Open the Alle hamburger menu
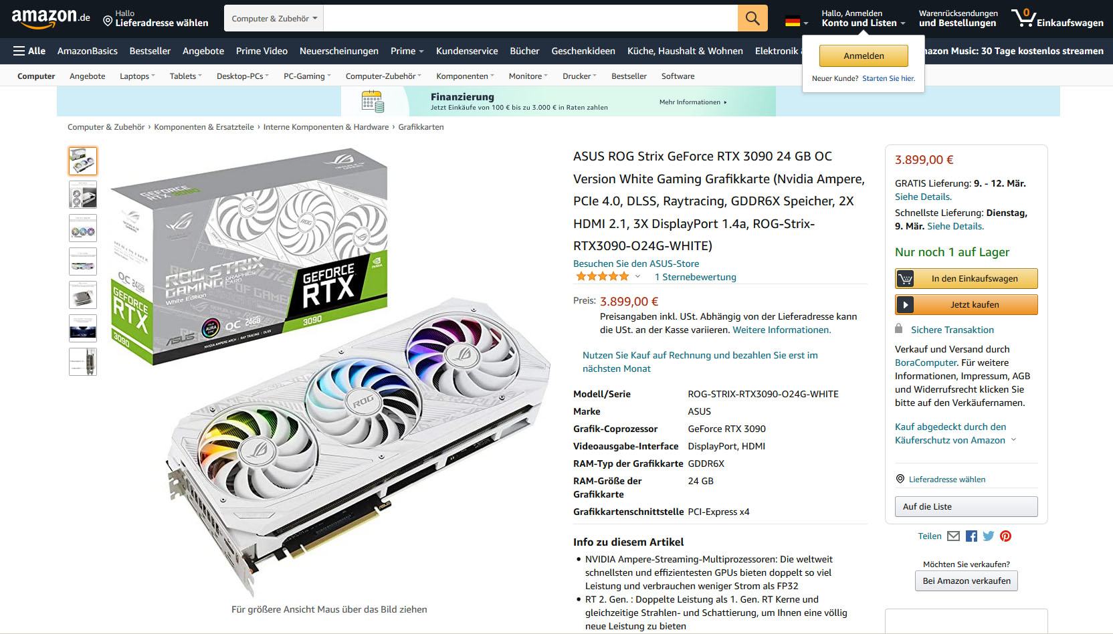 [29, 51]
